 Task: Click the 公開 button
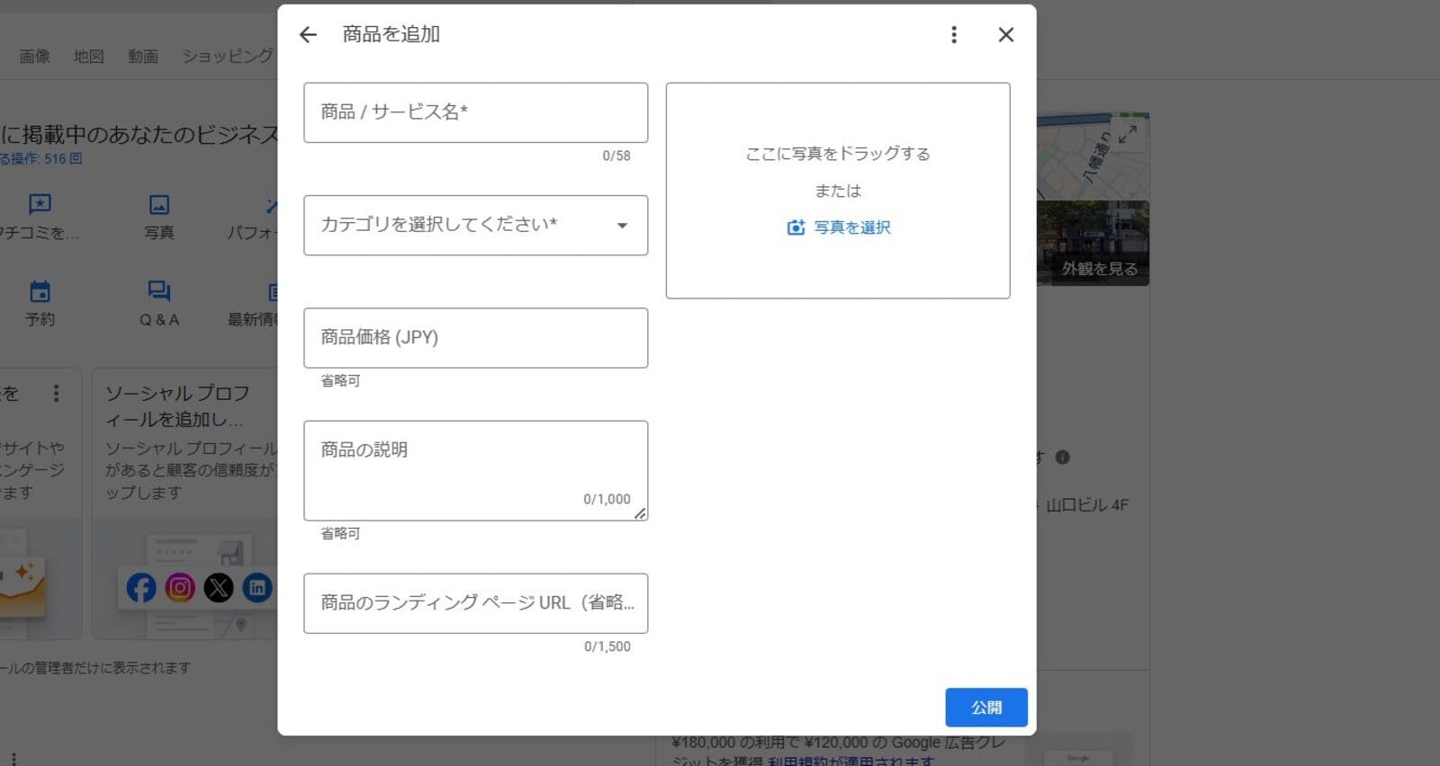pos(986,708)
